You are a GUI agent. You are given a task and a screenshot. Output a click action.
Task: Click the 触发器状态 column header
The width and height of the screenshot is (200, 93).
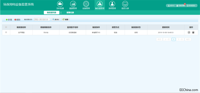(x=136, y=27)
